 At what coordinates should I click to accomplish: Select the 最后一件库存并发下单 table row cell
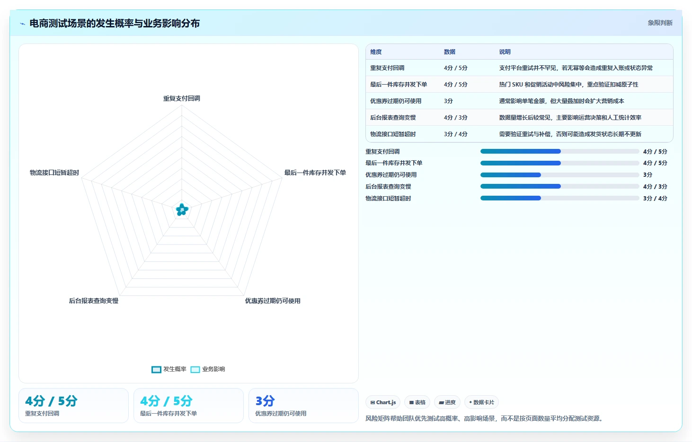coord(399,85)
